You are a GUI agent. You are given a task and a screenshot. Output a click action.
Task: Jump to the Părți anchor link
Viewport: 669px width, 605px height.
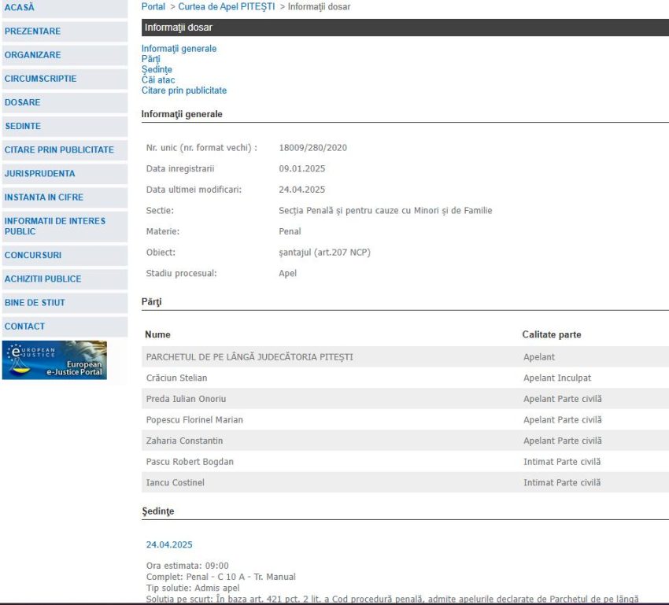[150, 59]
